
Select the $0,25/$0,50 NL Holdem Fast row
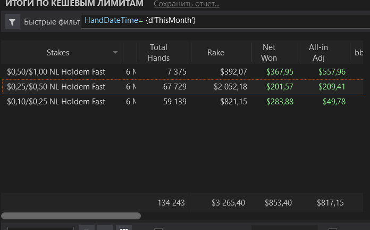pos(56,86)
